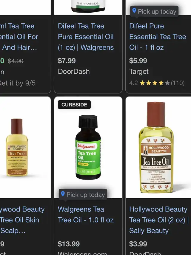
Task: Click the $7.99 DoorDash price
Action: (x=67, y=61)
